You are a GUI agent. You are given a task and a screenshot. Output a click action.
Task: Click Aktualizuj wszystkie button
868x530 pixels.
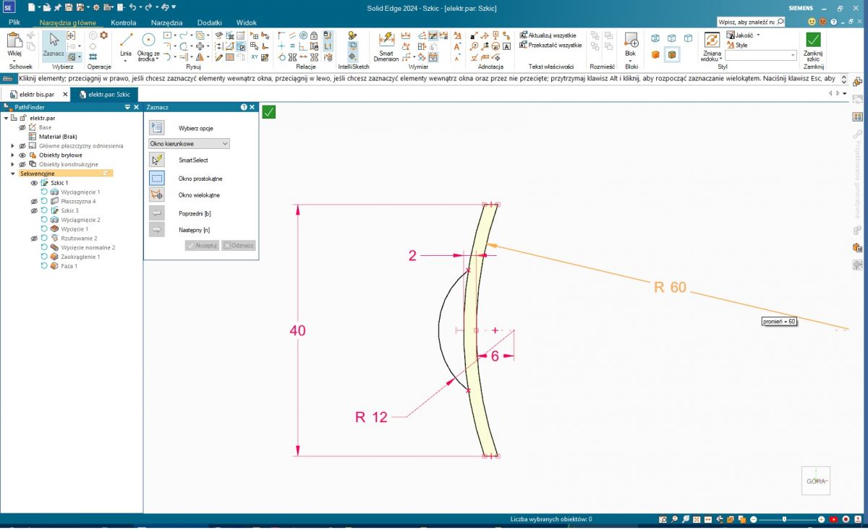click(548, 35)
